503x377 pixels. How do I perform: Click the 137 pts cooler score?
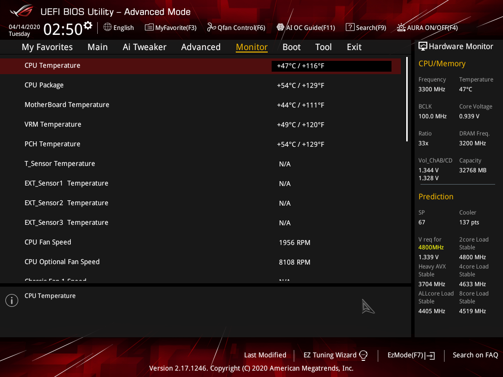[469, 222]
